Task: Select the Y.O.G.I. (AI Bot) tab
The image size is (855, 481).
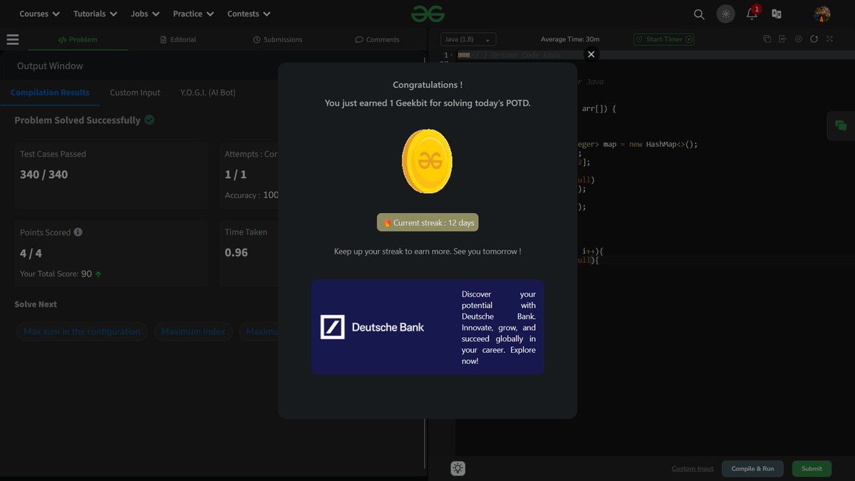Action: [x=208, y=93]
